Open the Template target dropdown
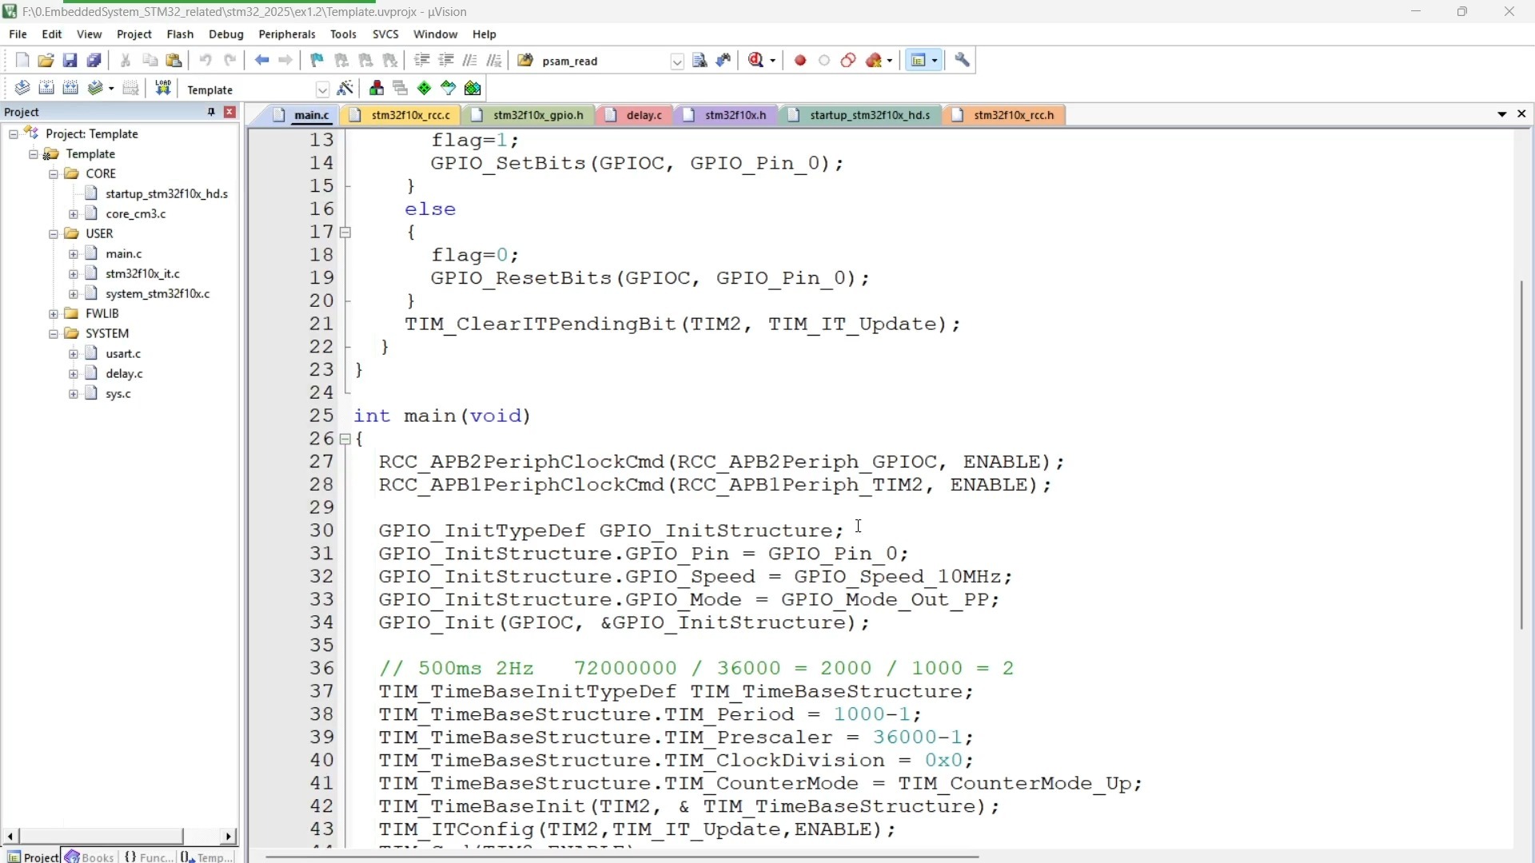Image resolution: width=1535 pixels, height=863 pixels. tap(322, 89)
